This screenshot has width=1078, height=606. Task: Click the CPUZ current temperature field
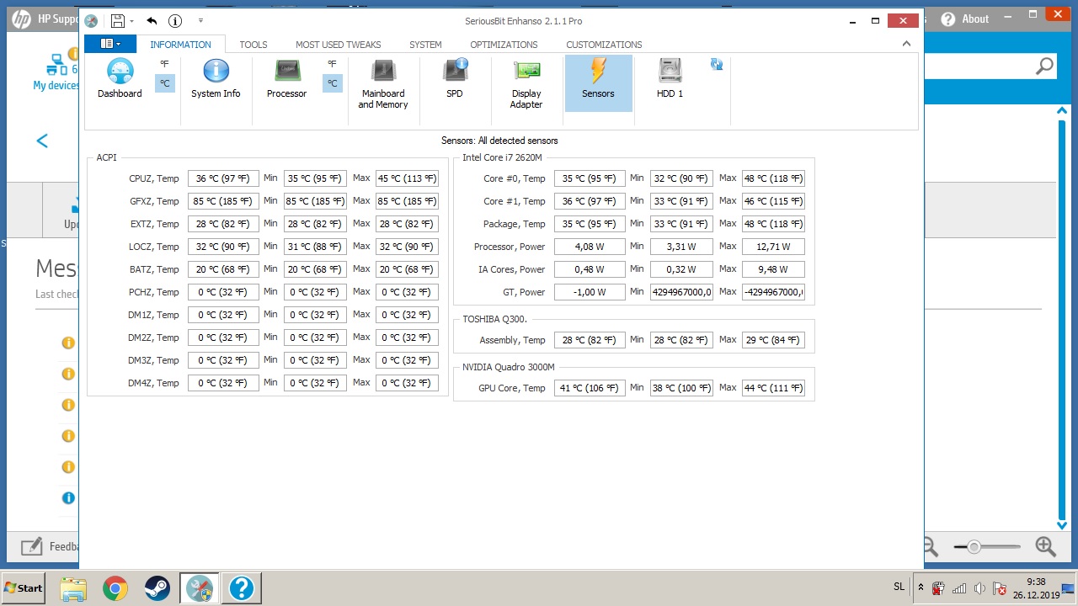click(x=223, y=178)
